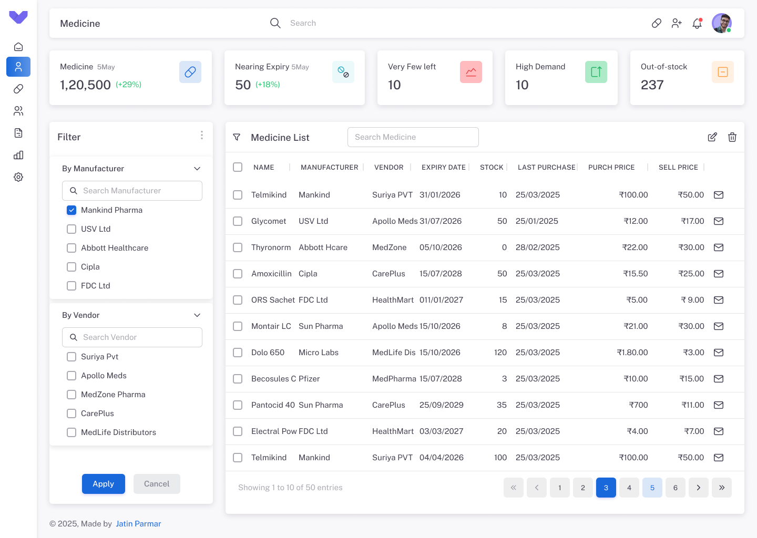Click the add user icon in header
Screen dimensions: 757x538
coord(677,23)
